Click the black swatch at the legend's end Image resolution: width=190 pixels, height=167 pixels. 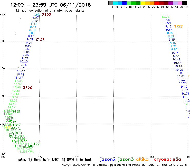coord(184,3)
